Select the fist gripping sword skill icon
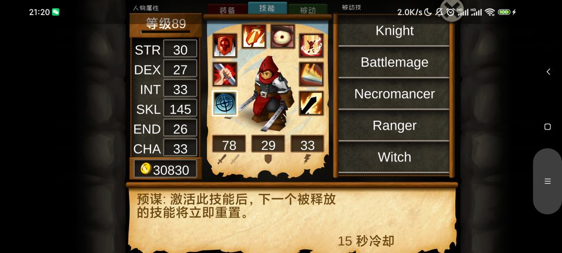 coord(225,74)
